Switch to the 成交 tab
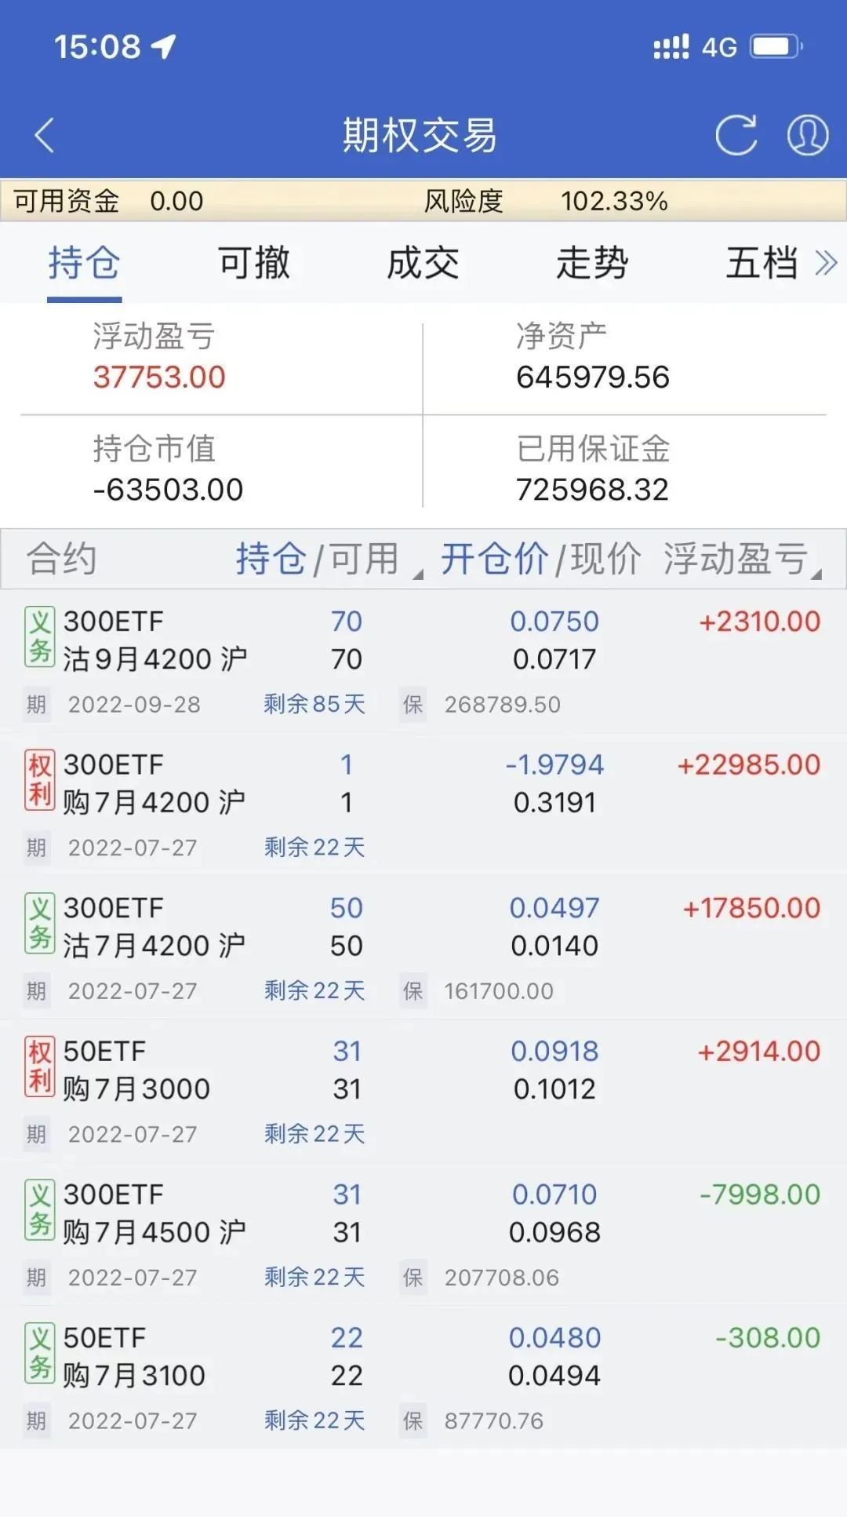The width and height of the screenshot is (847, 1517). click(423, 263)
